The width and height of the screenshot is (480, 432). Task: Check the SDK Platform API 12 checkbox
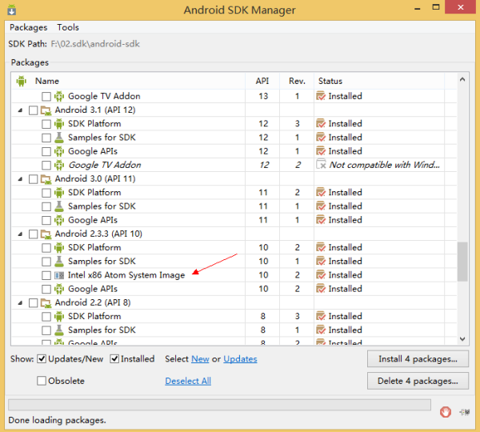[46, 124]
